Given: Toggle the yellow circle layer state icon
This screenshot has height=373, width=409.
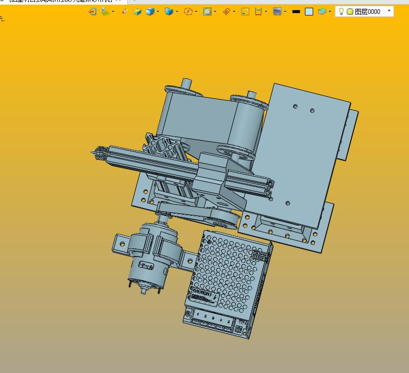Looking at the screenshot, I should coord(350,12).
